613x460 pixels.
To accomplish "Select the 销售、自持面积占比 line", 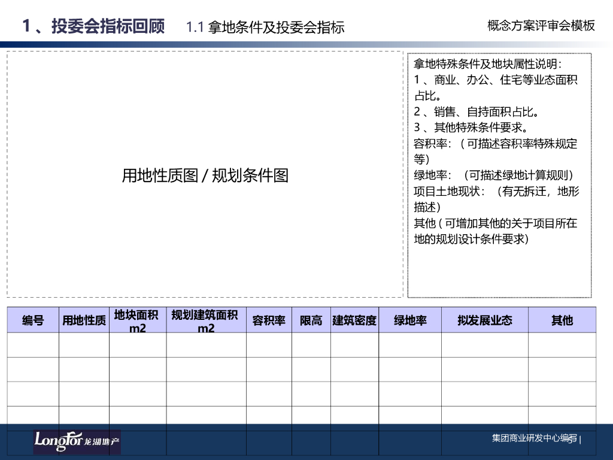I will pyautogui.click(x=477, y=111).
